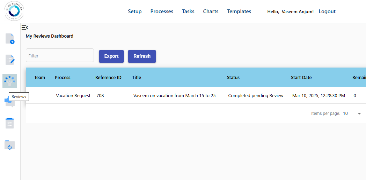Click reference ID 708 cell
This screenshot has width=366, height=180.
(x=100, y=96)
